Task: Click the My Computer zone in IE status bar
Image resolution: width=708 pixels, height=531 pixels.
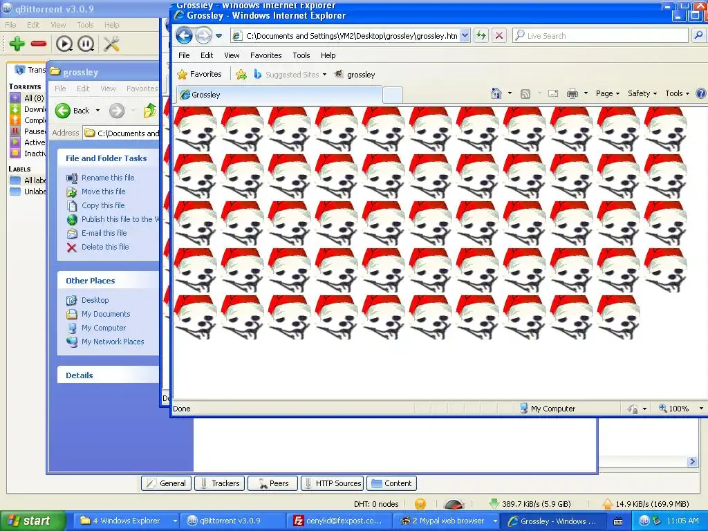Action: click(x=548, y=408)
